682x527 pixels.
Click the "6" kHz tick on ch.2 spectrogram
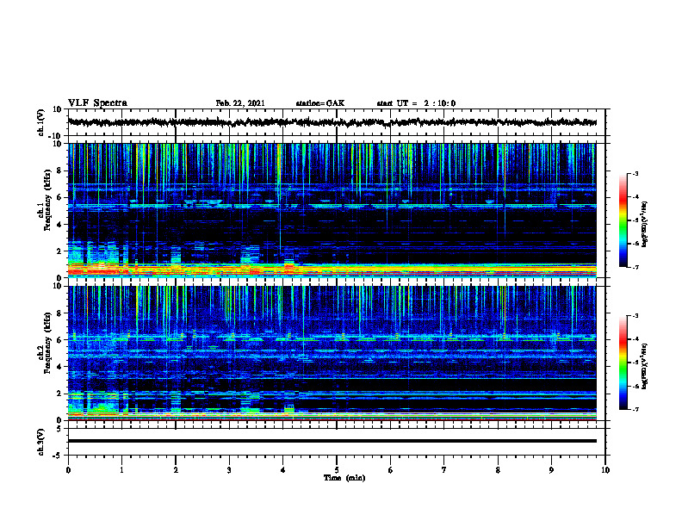pyautogui.click(x=60, y=340)
